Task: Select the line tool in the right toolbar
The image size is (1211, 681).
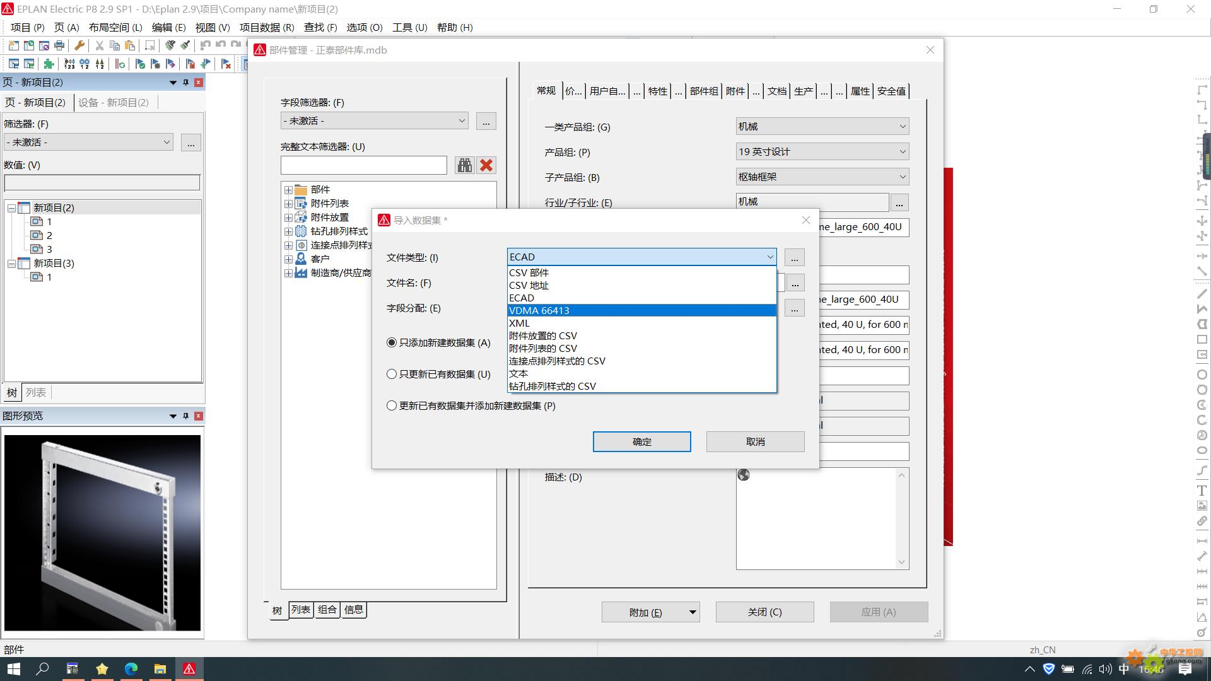Action: pos(1202,294)
